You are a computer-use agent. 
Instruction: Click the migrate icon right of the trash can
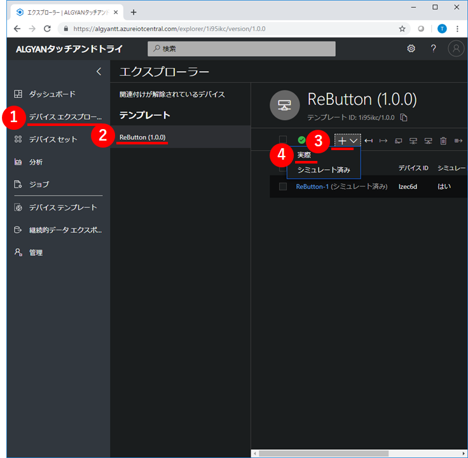pyautogui.click(x=458, y=141)
